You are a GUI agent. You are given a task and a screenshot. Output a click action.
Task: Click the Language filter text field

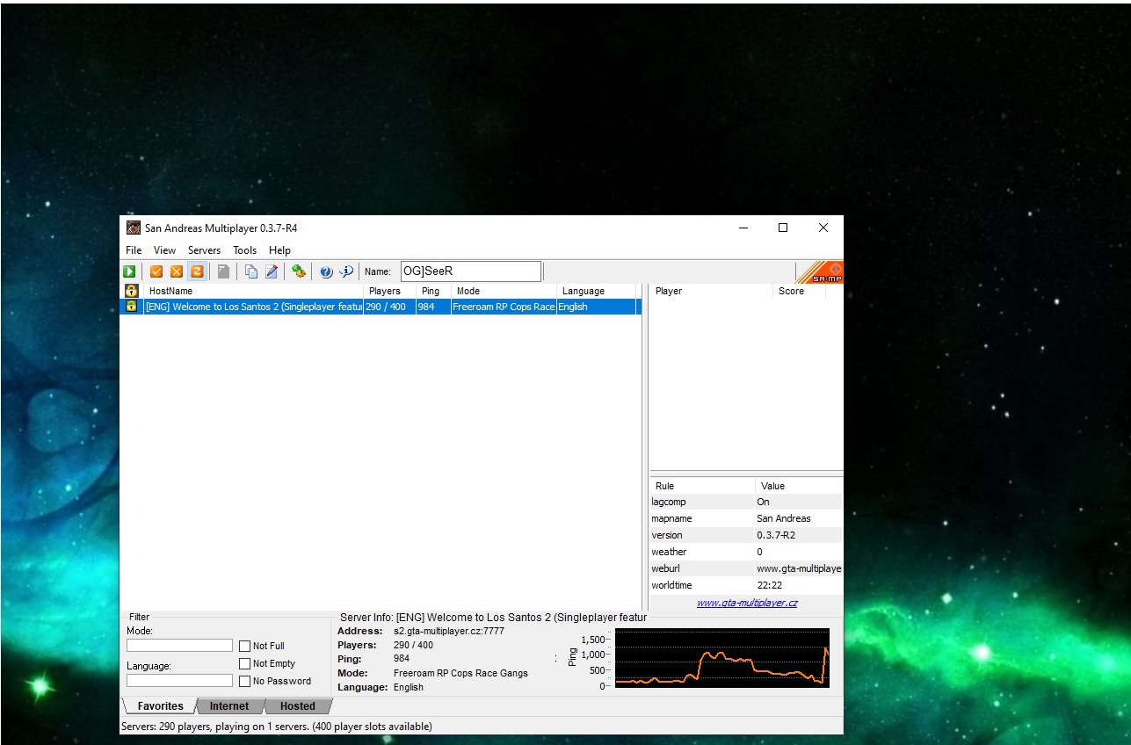(179, 680)
